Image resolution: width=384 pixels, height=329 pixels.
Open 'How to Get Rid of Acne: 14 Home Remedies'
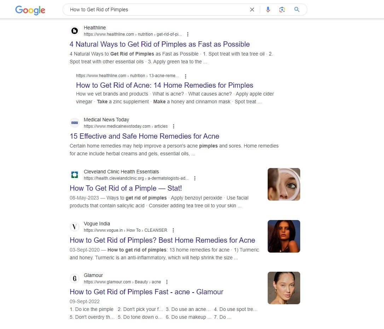pos(164,85)
